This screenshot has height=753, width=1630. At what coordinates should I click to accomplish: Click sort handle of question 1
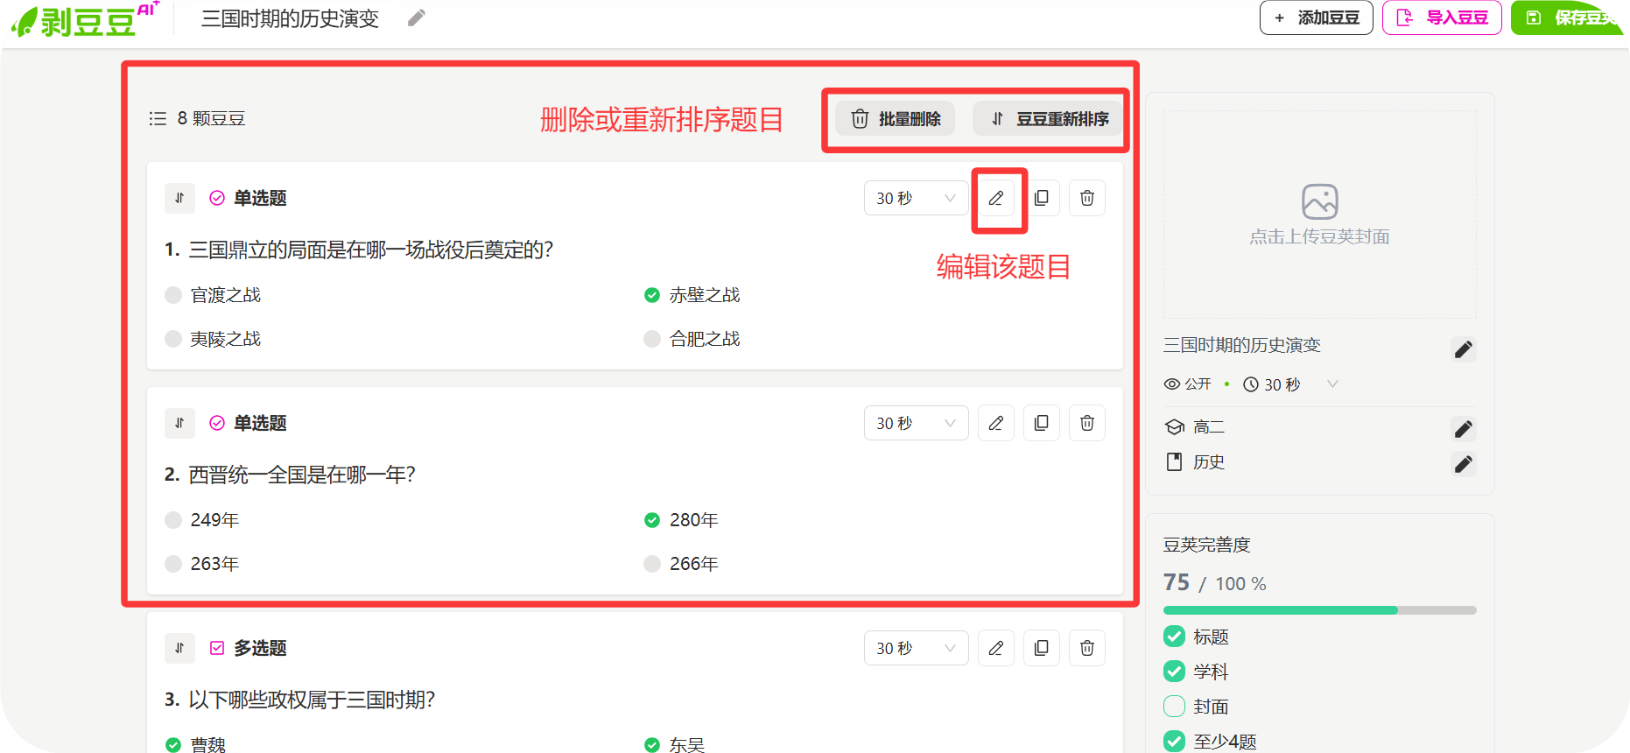179,198
